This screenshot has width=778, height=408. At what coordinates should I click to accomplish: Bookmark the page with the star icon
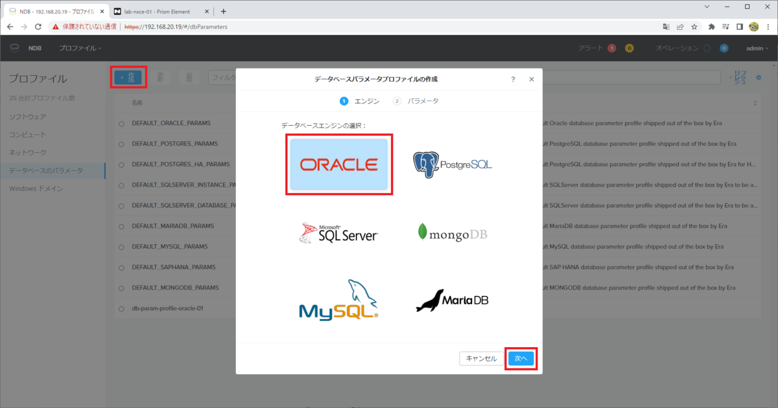(x=694, y=27)
